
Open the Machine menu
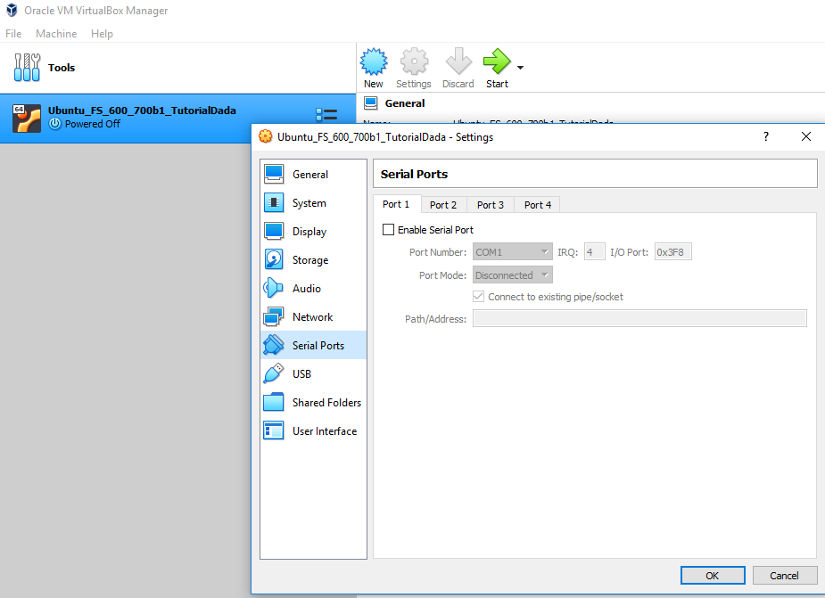click(56, 34)
